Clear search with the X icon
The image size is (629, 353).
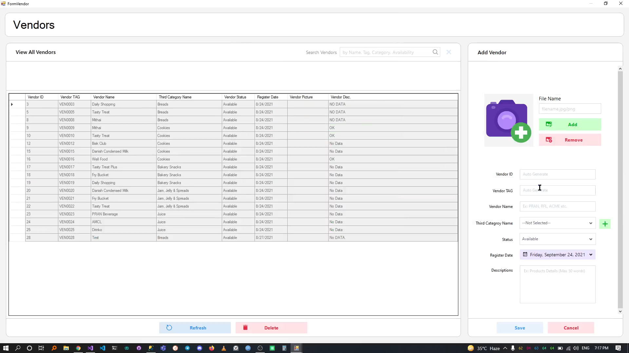449,52
